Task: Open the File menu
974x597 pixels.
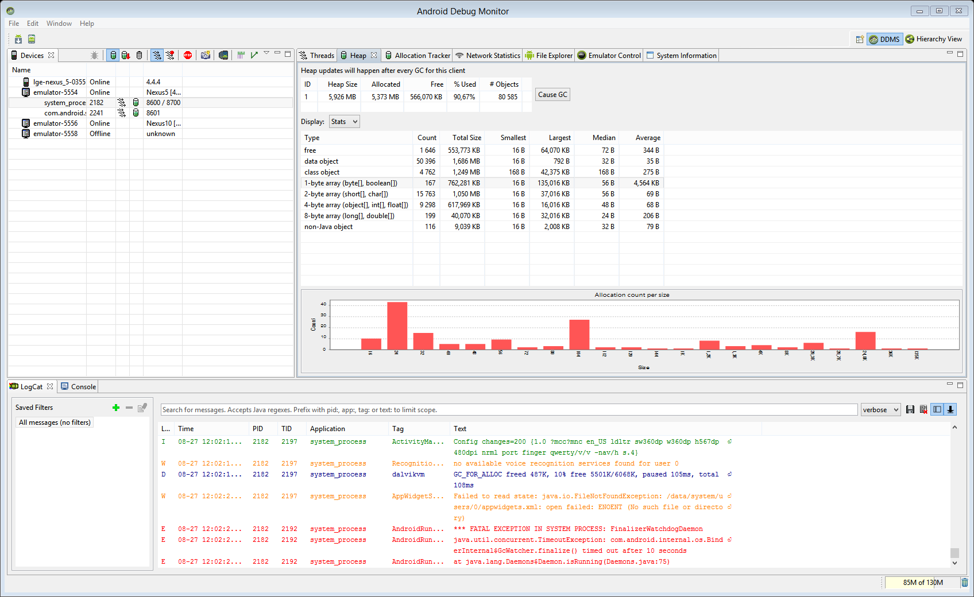Action: coord(14,24)
